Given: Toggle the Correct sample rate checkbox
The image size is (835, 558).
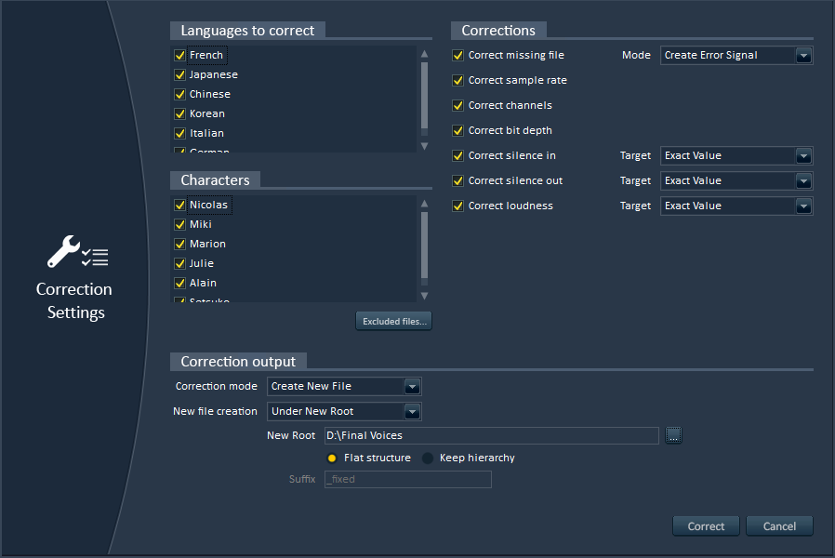Looking at the screenshot, I should (x=458, y=81).
